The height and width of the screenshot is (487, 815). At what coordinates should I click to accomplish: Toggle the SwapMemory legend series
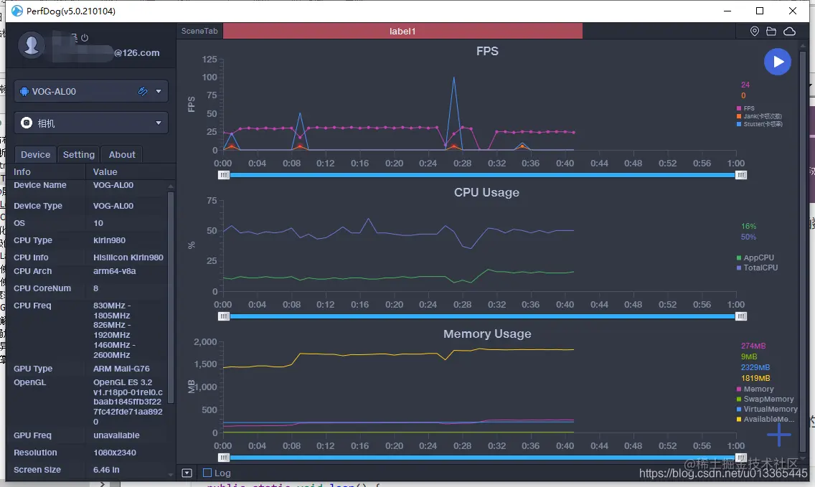(765, 399)
